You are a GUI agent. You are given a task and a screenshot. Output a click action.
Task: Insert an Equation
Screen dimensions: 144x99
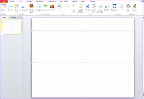(x=114, y=8)
